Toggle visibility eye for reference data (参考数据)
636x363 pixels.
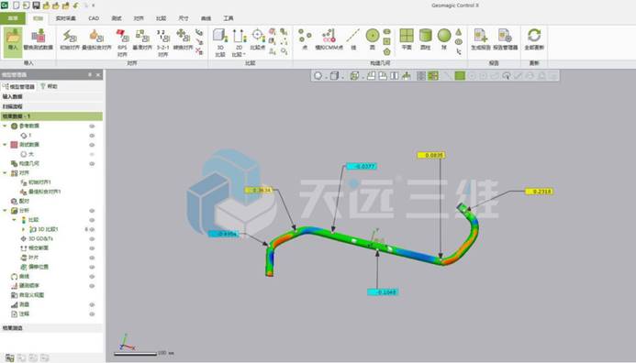[x=92, y=126]
